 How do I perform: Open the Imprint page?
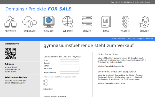tap(141, 39)
